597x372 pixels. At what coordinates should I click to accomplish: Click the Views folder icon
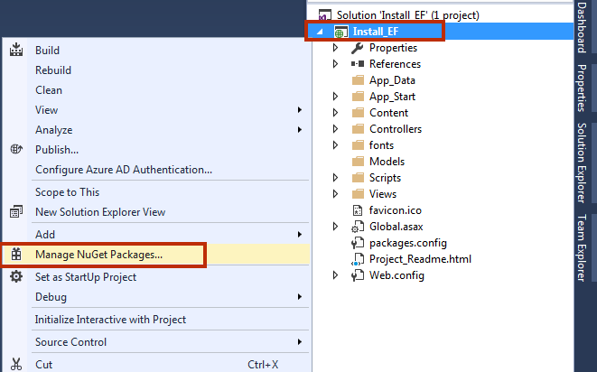coord(358,194)
